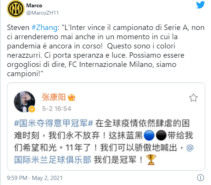Screen dimensions: 211x185
Task: Open the #Zhang hashtag link
Action: pos(45,28)
